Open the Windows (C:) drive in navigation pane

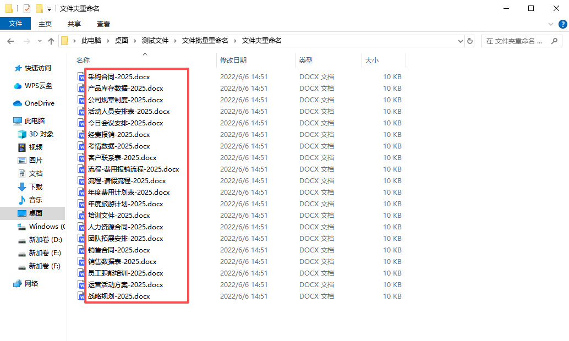(x=47, y=226)
